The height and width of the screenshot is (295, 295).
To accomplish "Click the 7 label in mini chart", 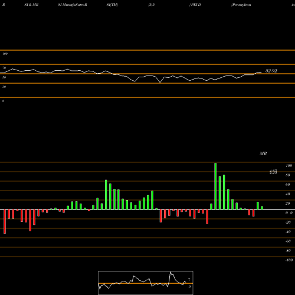I will pyautogui.click(x=189, y=280).
